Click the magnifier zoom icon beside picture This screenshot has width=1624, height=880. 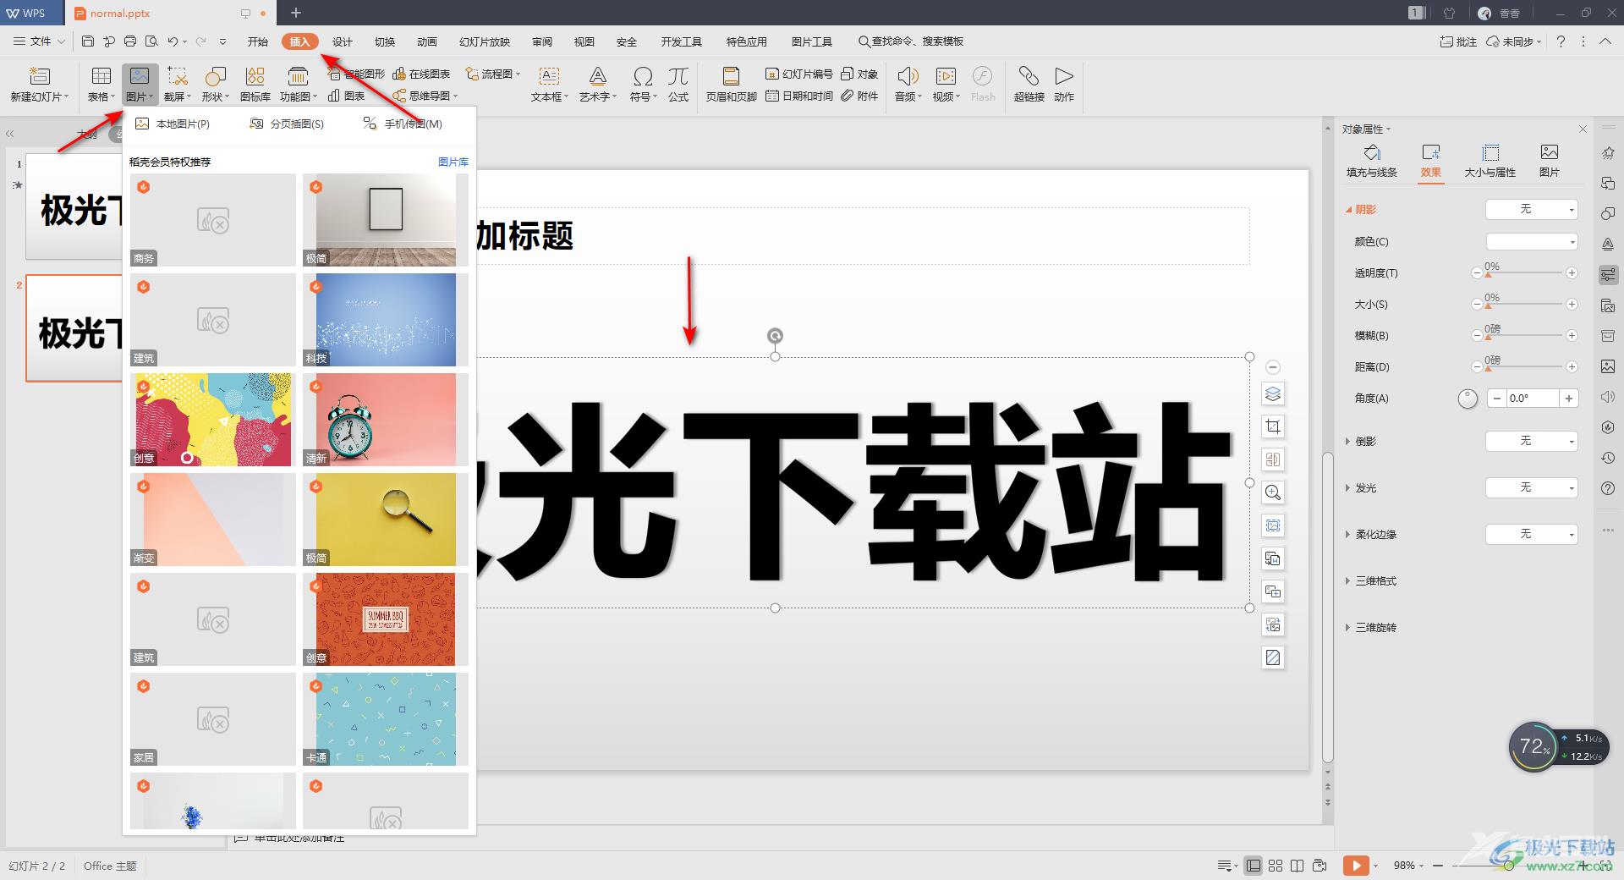1273,492
